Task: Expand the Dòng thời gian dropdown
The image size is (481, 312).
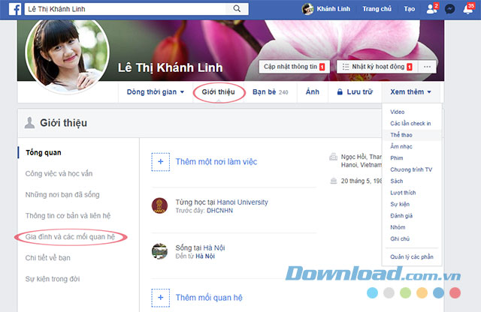Action: tap(156, 91)
